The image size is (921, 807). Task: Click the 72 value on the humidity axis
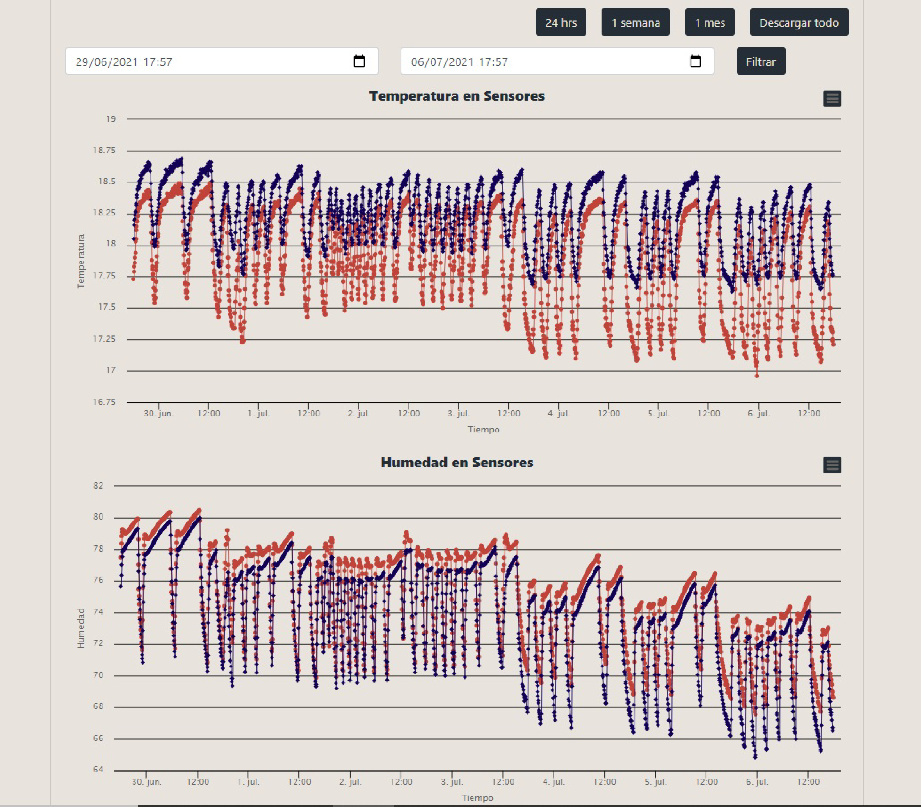(x=98, y=644)
